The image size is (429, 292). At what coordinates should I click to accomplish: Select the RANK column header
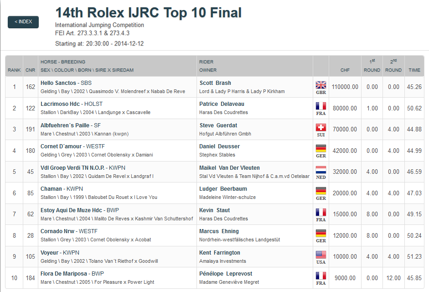tap(14, 70)
